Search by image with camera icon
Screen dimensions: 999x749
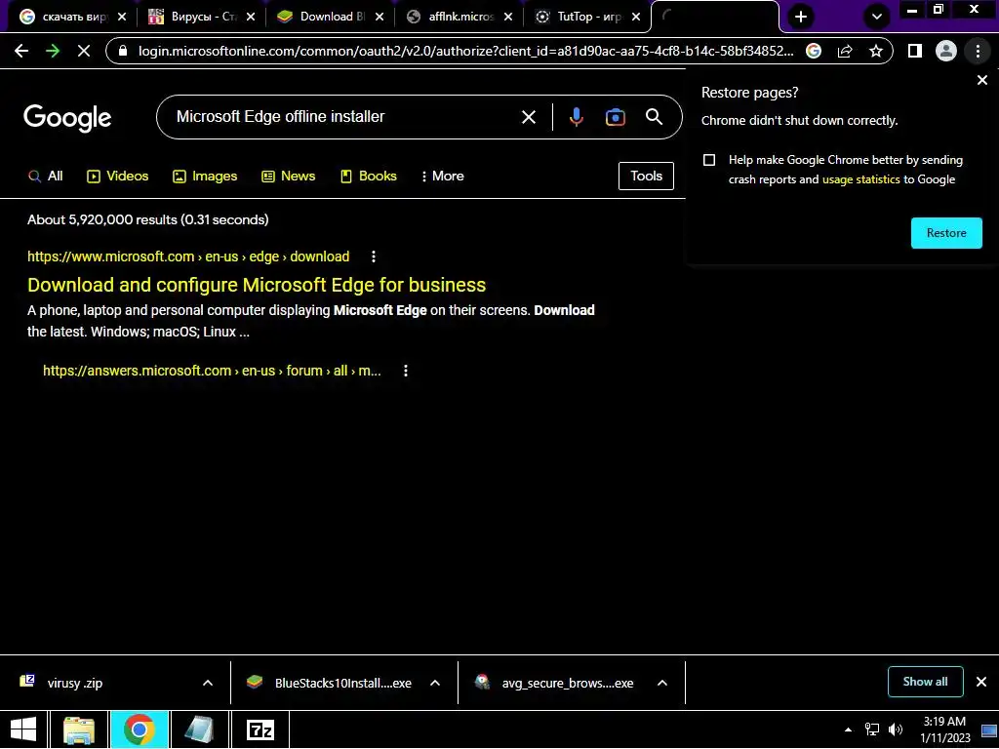(x=615, y=117)
